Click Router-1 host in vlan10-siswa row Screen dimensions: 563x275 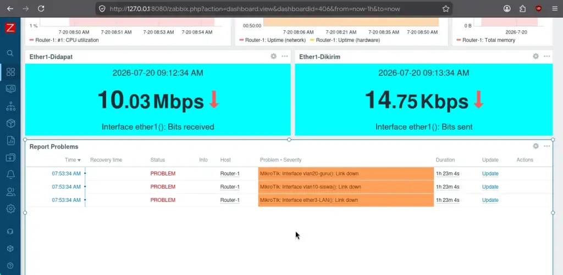point(230,186)
